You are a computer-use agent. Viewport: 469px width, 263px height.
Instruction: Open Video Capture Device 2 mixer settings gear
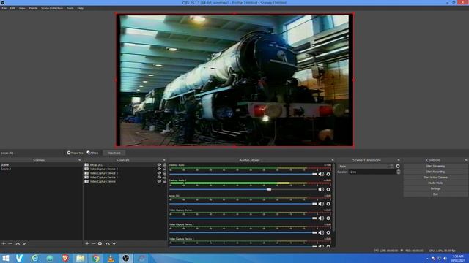click(328, 232)
